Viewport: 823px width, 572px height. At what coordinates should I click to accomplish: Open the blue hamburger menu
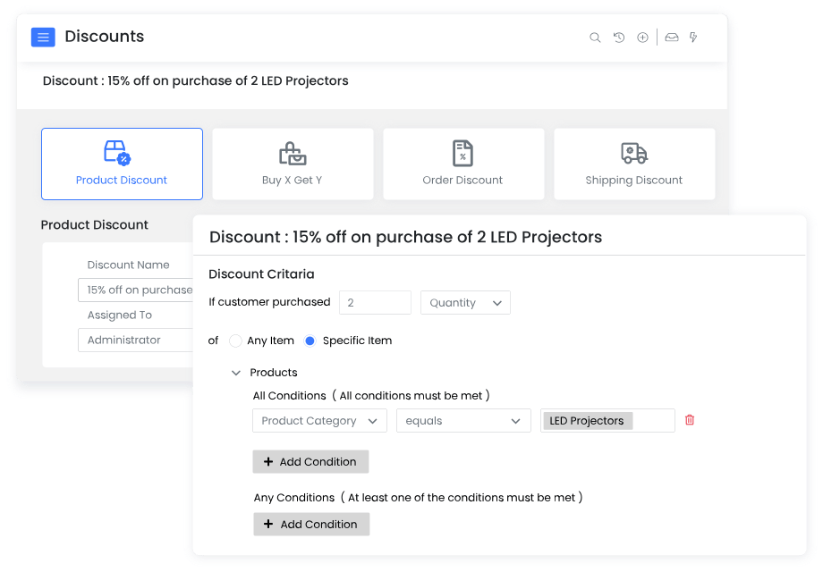click(x=43, y=38)
